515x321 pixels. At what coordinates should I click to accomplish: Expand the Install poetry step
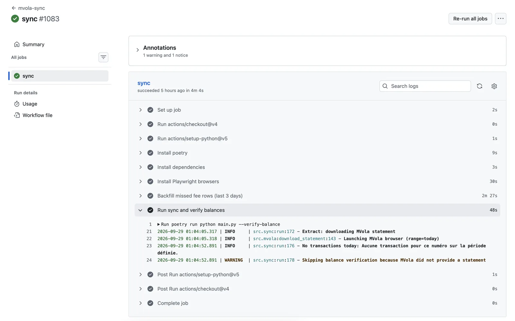[317, 153]
